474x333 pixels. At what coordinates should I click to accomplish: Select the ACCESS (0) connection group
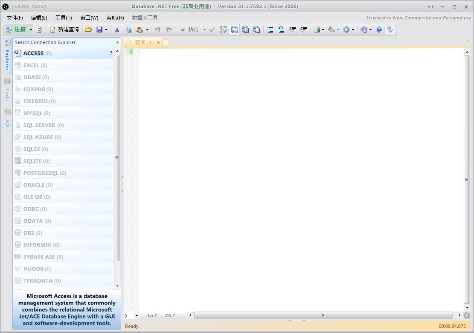63,53
